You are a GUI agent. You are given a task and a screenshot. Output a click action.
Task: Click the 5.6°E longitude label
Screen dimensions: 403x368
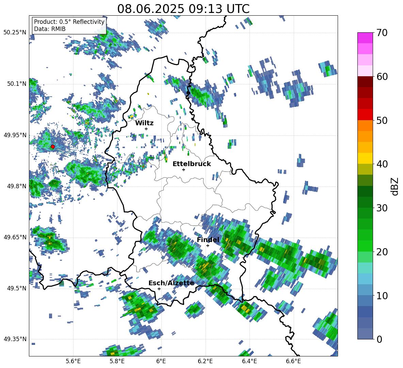click(73, 361)
